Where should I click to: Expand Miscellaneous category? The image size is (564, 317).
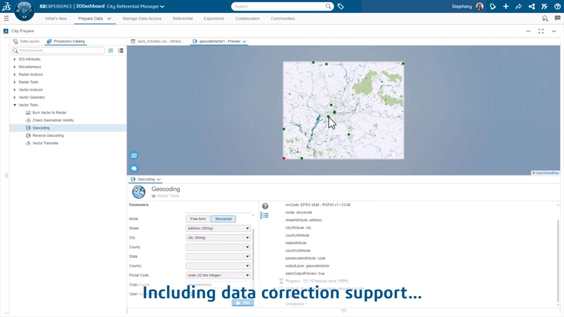(x=15, y=67)
